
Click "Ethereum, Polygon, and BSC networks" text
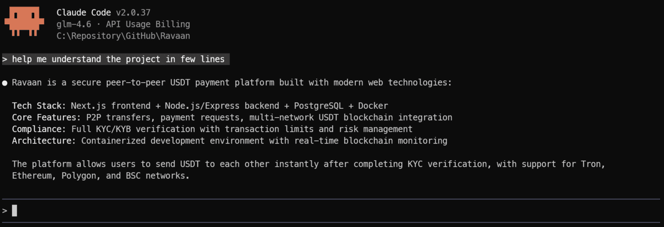click(x=101, y=176)
